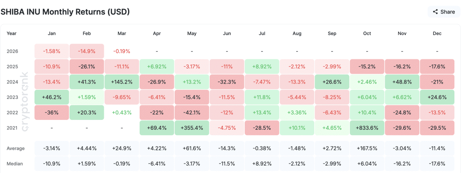Click the January 2022 -36% cell
This screenshot has height=173, width=461.
pyautogui.click(x=52, y=112)
